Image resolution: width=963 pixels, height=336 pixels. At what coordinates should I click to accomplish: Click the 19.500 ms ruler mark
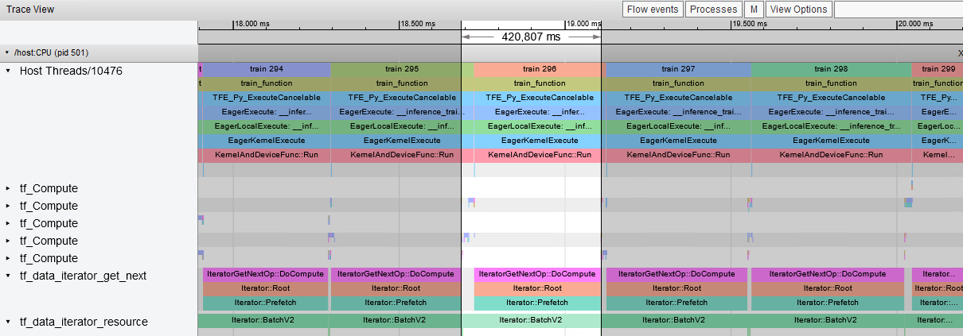750,24
